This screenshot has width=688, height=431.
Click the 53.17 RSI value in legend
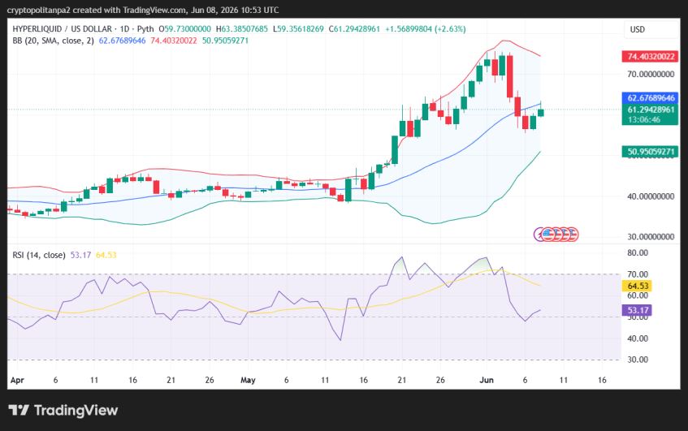tap(80, 255)
